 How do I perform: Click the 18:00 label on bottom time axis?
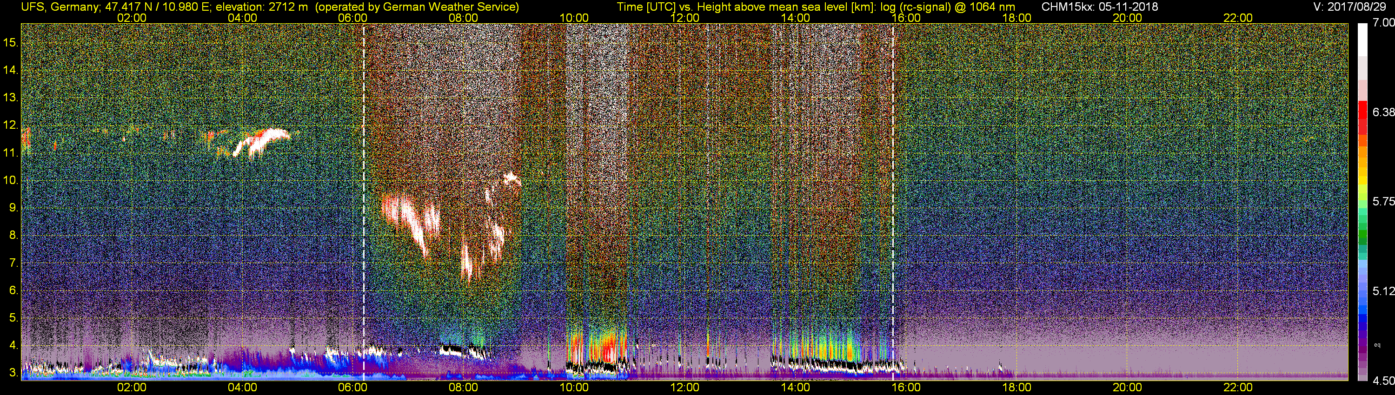(1016, 388)
